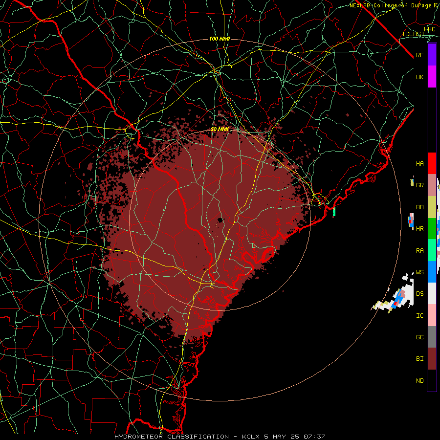Click the IC light pink legend swatch

pyautogui.click(x=432, y=315)
